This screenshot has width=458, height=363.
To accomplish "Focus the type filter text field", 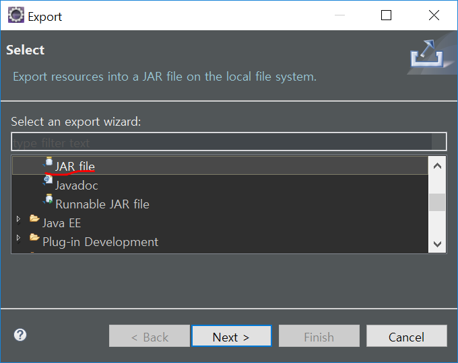I will pos(229,142).
